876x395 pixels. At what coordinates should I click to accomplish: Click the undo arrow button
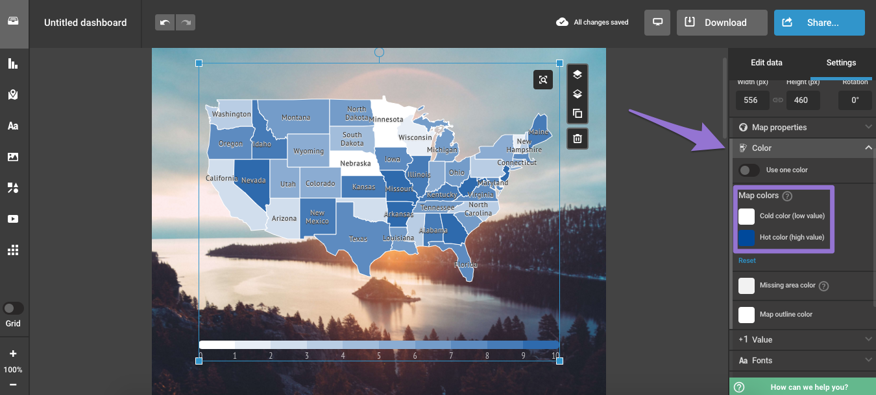165,23
